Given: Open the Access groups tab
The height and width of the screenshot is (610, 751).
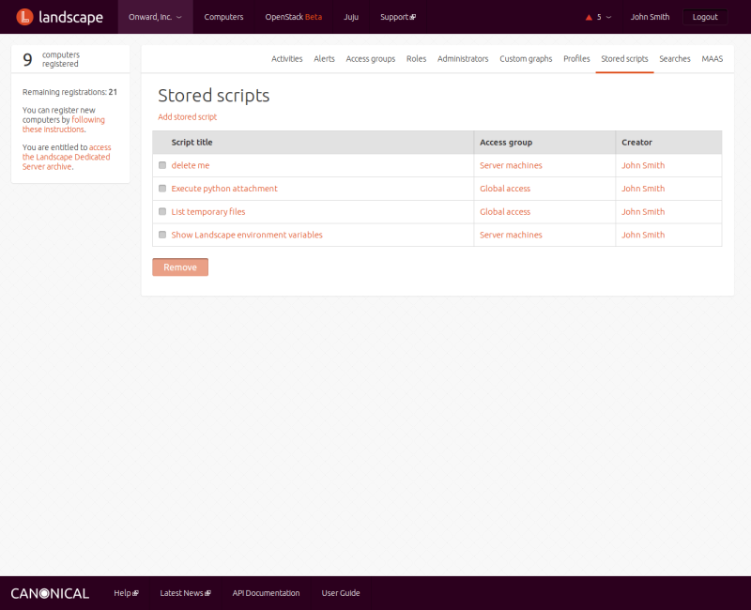Looking at the screenshot, I should pos(370,58).
